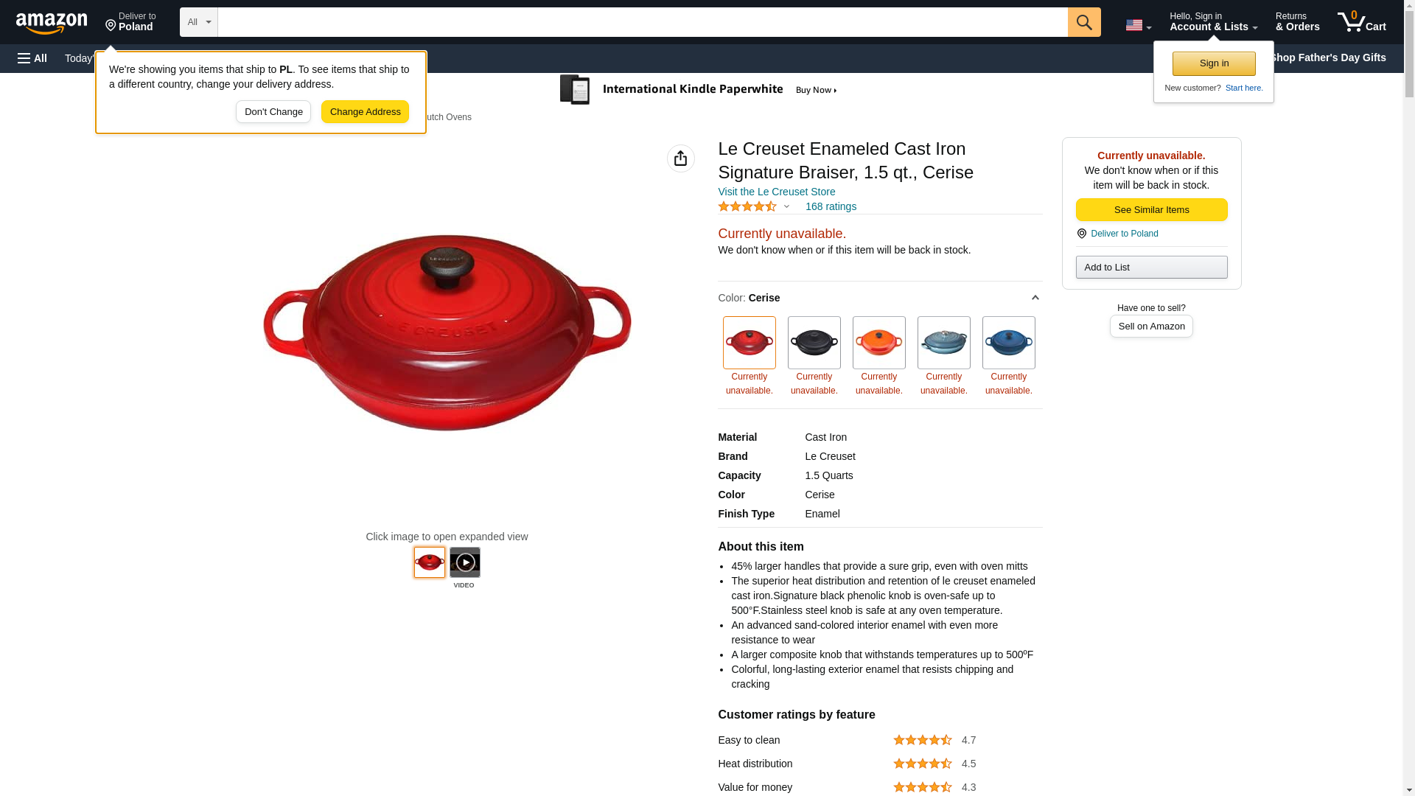Click the Amazon logo
1415x796 pixels.
(52, 24)
